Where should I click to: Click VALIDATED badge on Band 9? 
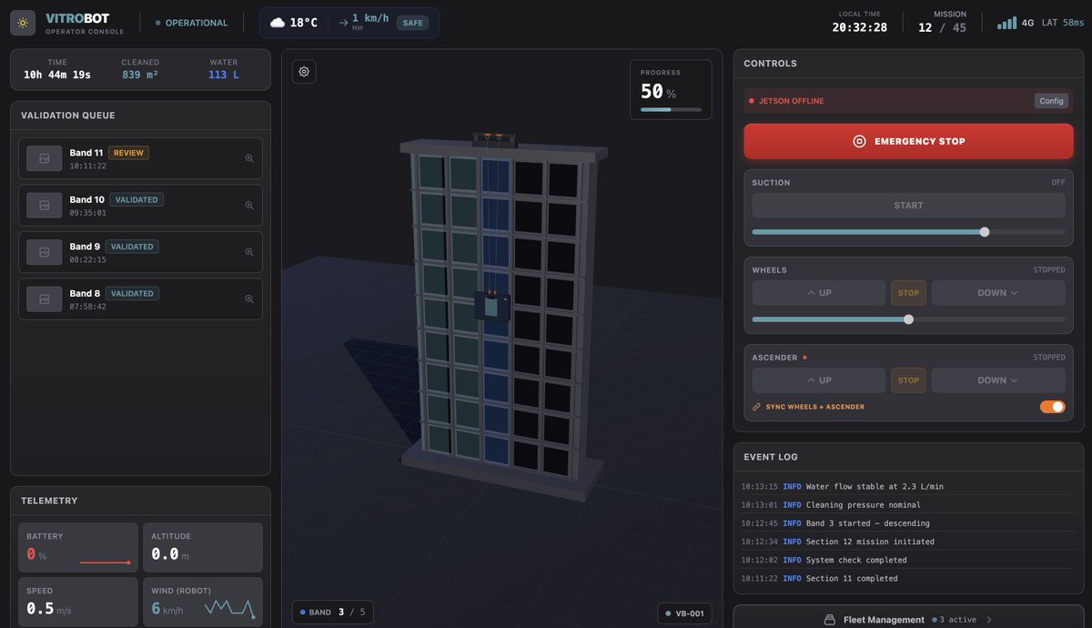pos(132,247)
